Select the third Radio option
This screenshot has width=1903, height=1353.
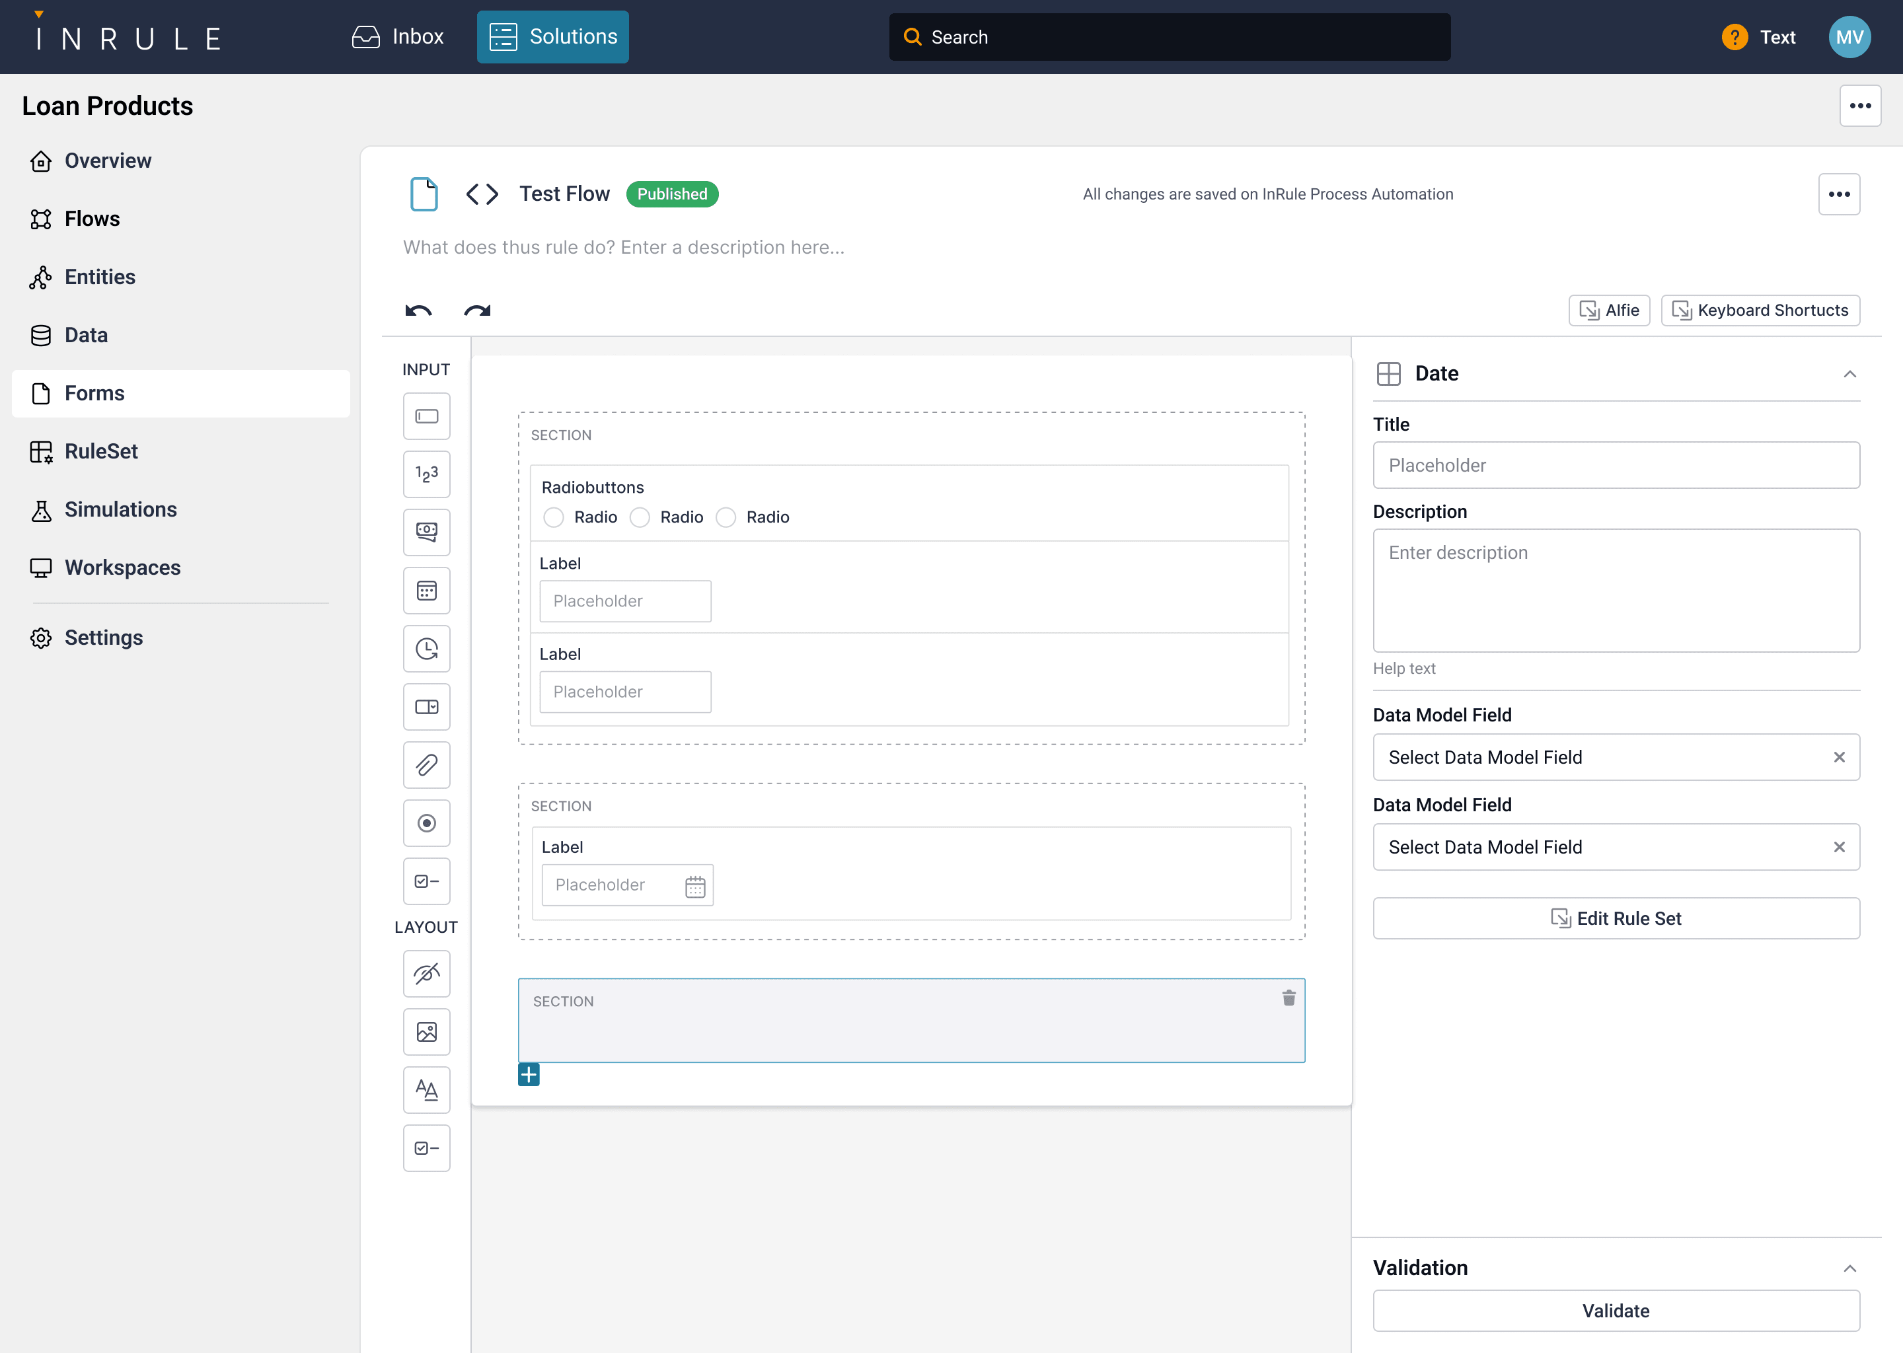726,517
